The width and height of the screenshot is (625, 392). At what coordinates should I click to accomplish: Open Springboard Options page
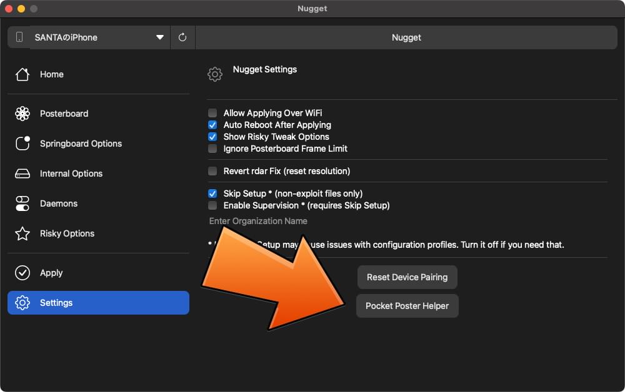coord(98,144)
